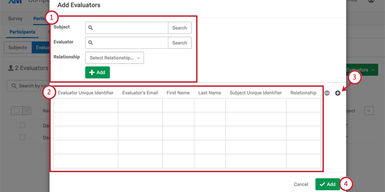Click Search button next to Subject field

[180, 28]
